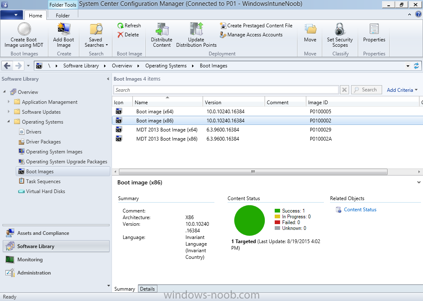
Task: Switch to the Summary bottom tab
Action: (125, 289)
